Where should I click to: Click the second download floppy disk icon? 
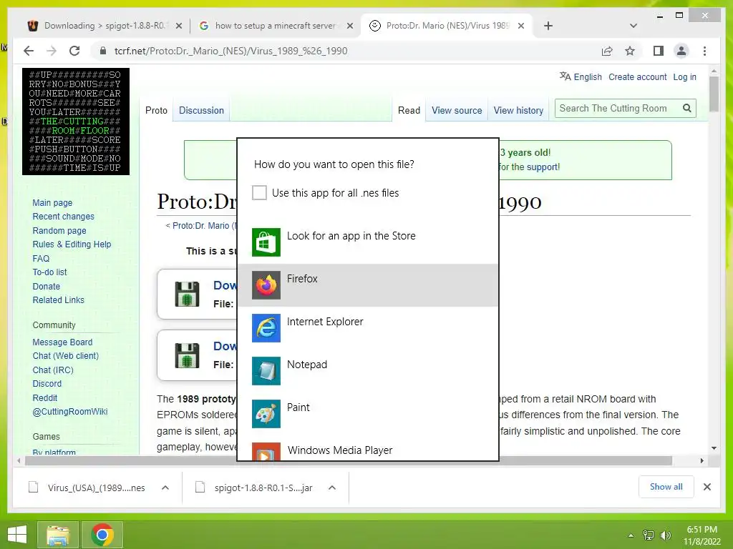[187, 355]
